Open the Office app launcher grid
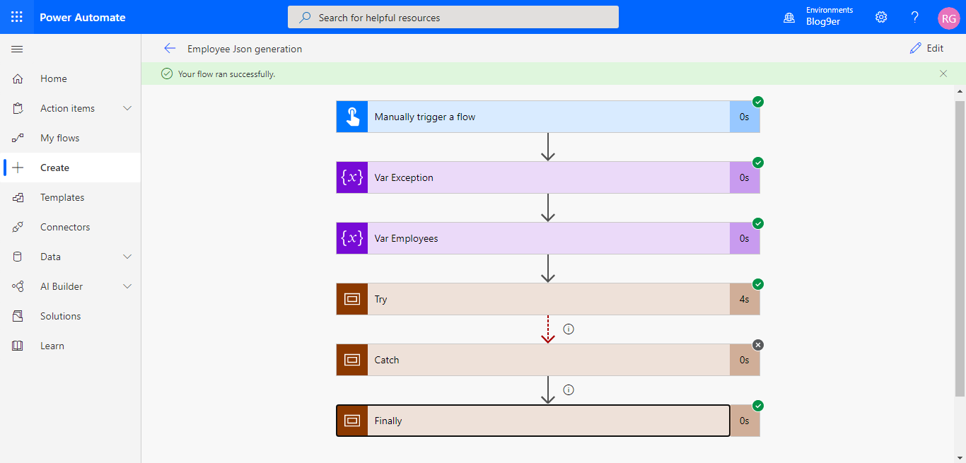966x463 pixels. pos(17,17)
